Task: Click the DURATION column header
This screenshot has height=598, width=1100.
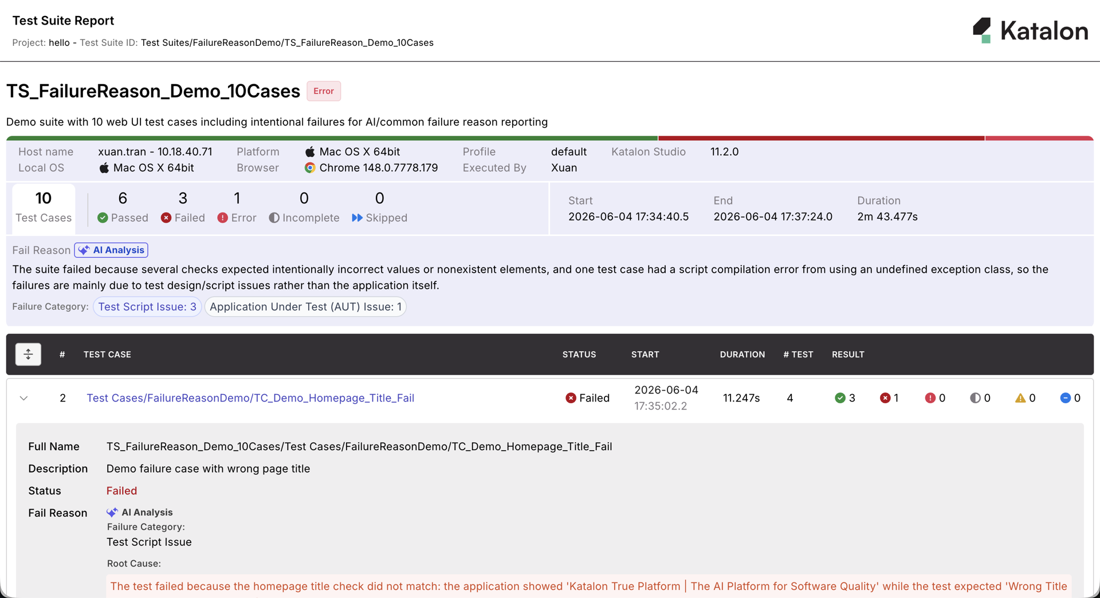Action: [742, 355]
